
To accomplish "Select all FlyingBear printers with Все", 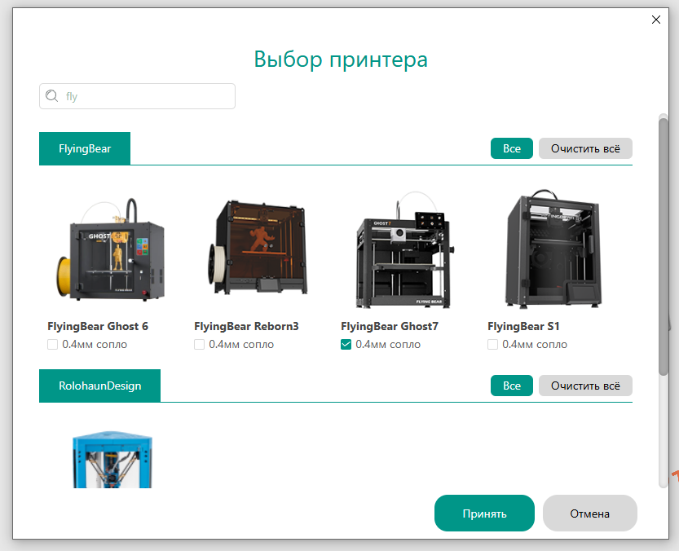I will (512, 148).
